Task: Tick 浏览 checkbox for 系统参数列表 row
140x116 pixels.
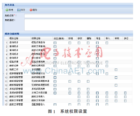Action: pyautogui.click(x=55, y=89)
